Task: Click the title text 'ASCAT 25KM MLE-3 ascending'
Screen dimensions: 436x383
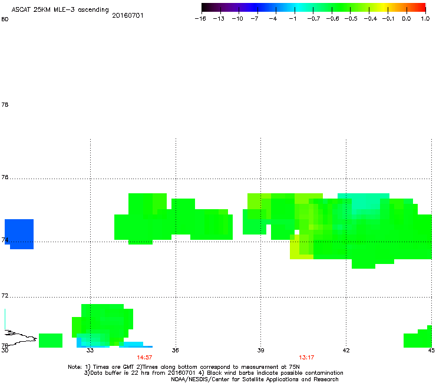Action: (x=60, y=10)
